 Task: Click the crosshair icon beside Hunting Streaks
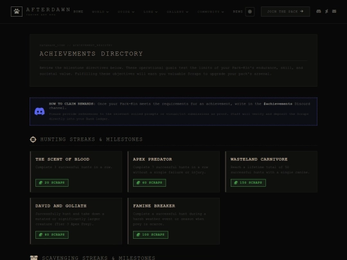click(x=33, y=139)
